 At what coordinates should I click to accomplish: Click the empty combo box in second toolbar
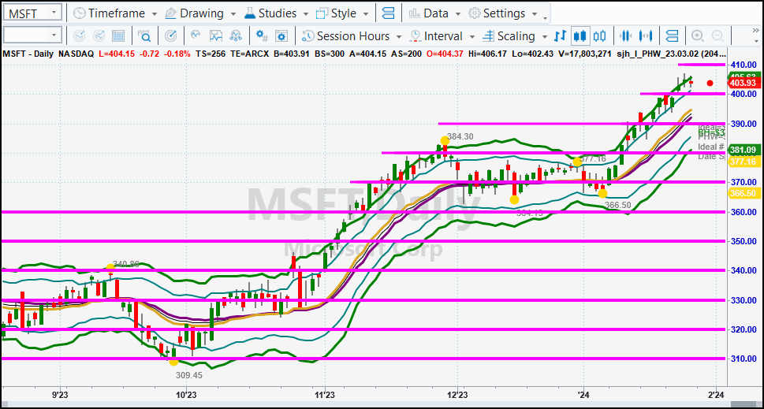(32, 35)
